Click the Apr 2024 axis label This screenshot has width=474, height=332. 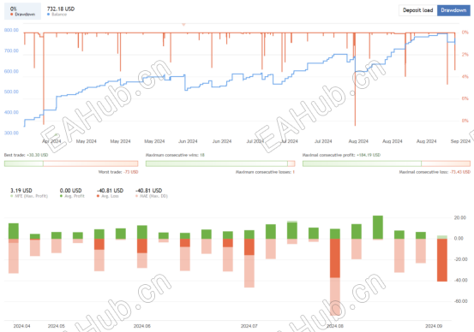(x=51, y=141)
